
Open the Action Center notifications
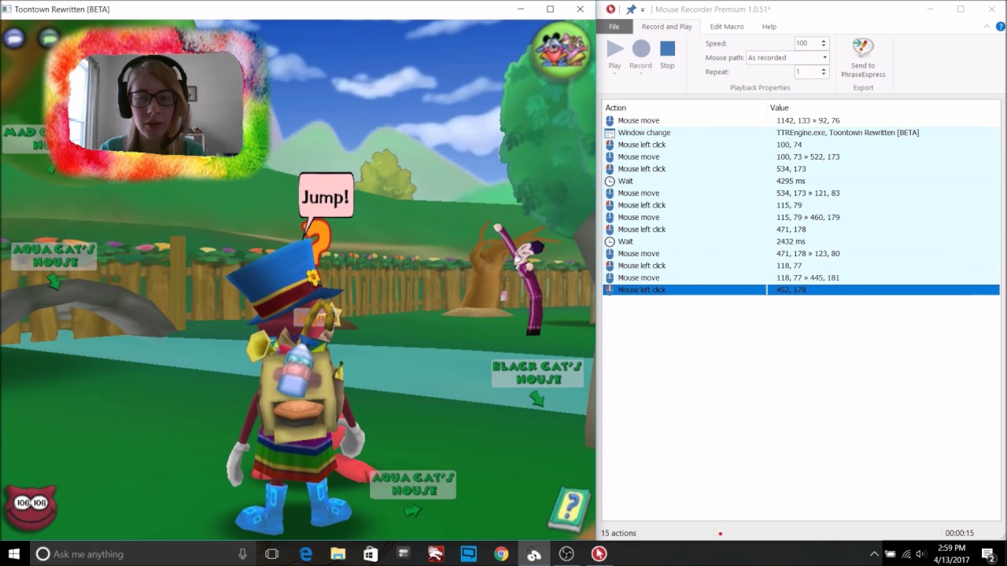(989, 553)
